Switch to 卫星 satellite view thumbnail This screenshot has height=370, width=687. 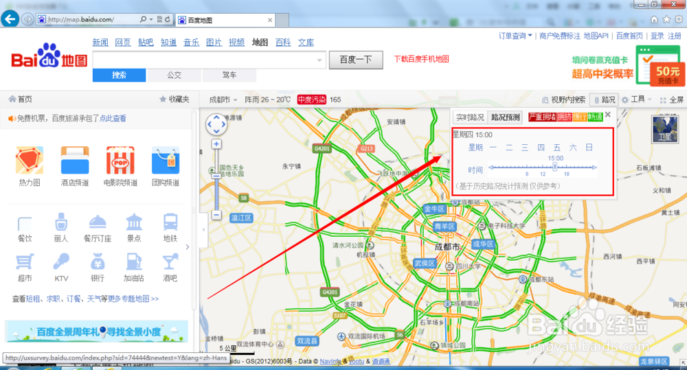[664, 129]
